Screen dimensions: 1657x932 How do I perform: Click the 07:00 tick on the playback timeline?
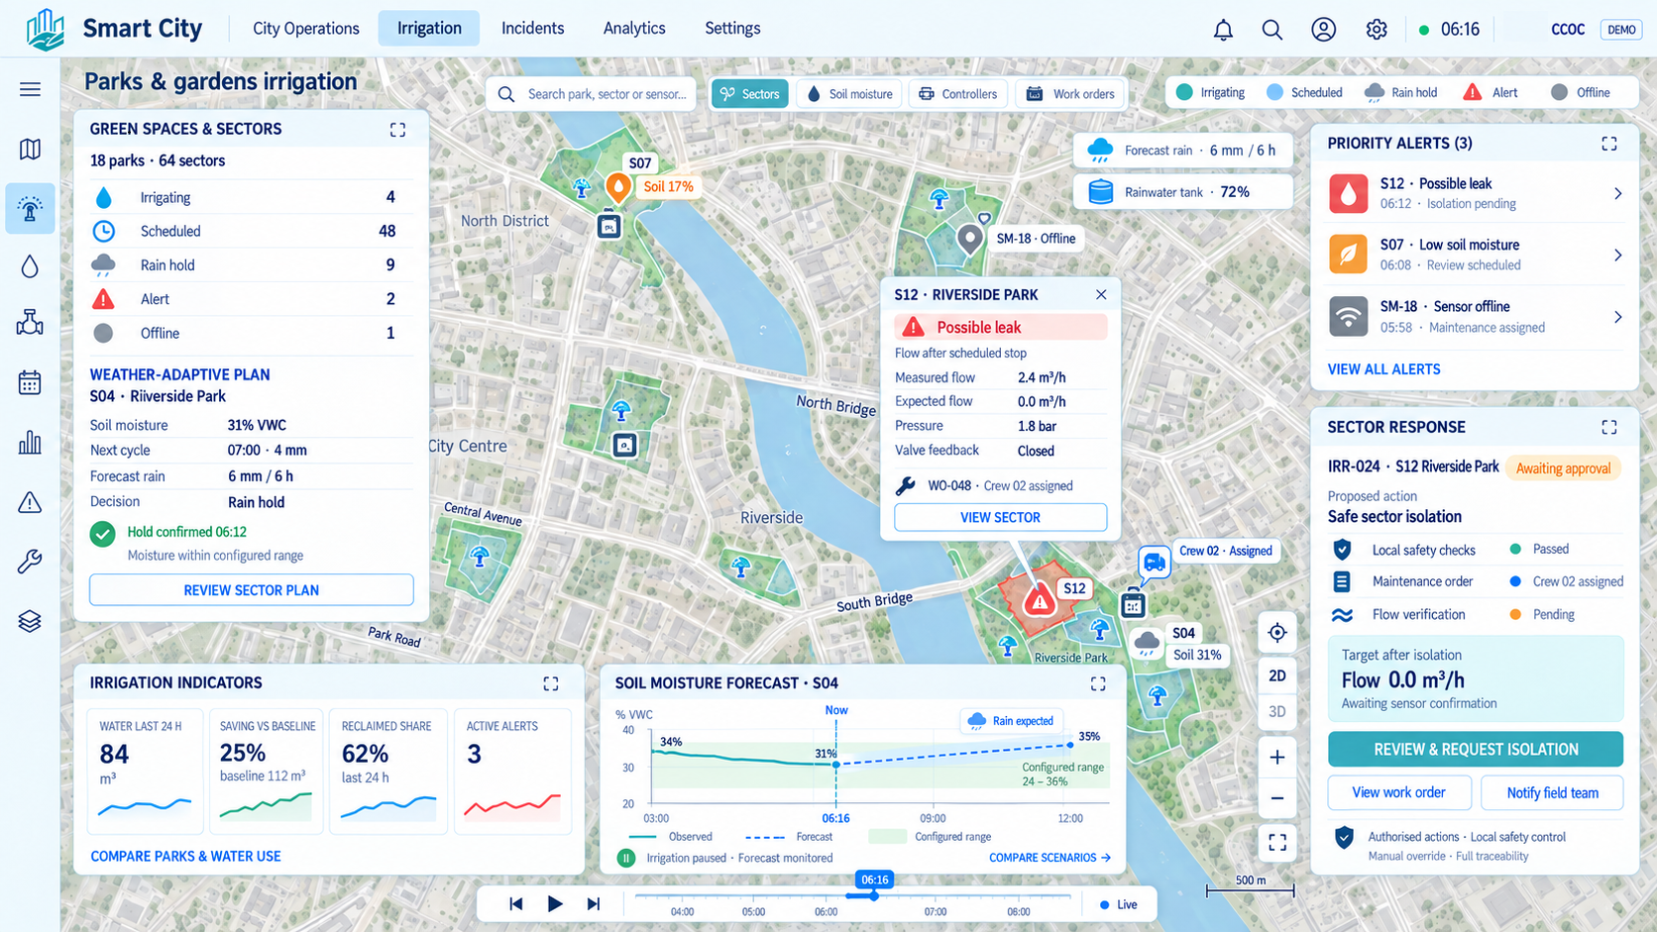click(x=936, y=911)
